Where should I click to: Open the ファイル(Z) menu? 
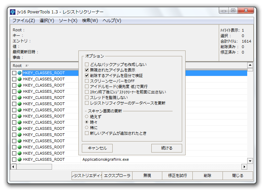tap(24, 21)
